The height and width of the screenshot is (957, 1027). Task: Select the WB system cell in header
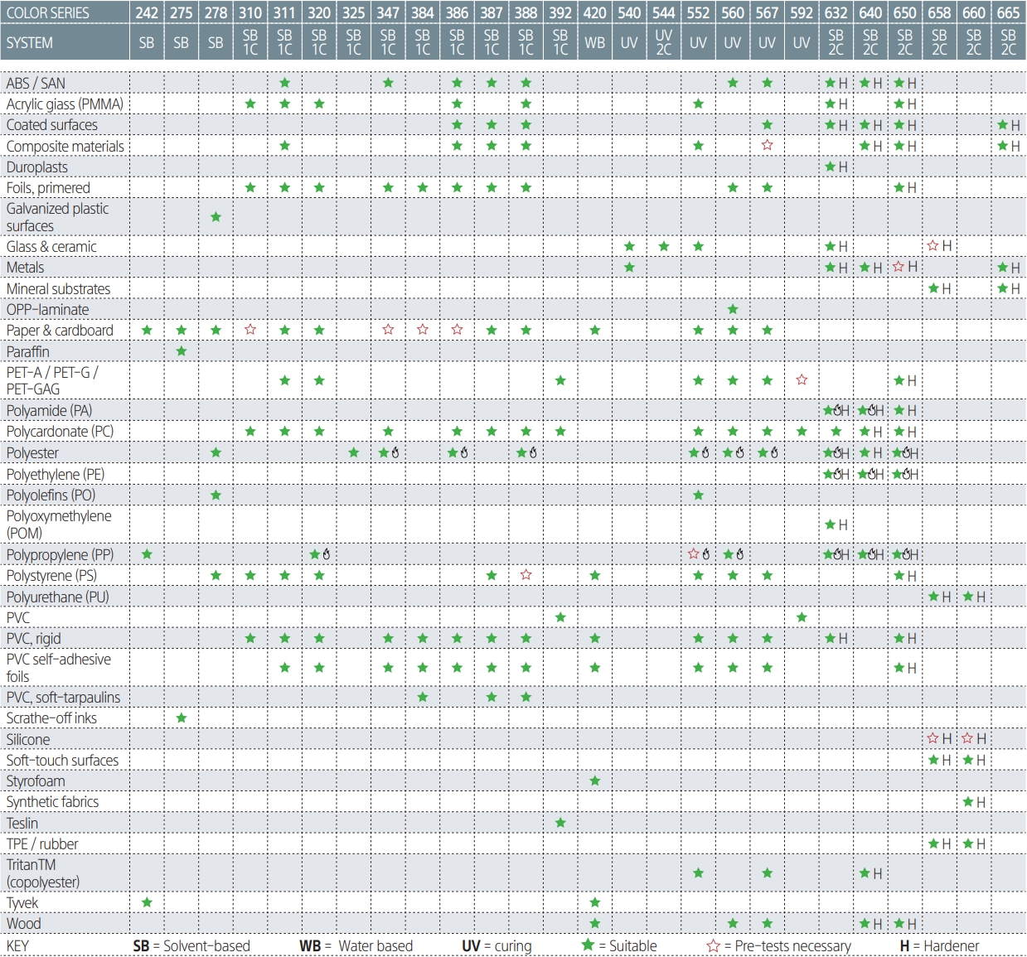(594, 42)
